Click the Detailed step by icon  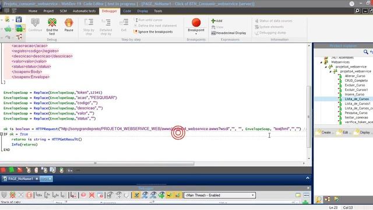(105, 22)
